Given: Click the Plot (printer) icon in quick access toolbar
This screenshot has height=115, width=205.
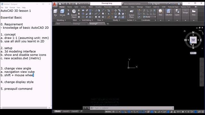Looking at the screenshot, I should pyautogui.click(x=76, y=4).
